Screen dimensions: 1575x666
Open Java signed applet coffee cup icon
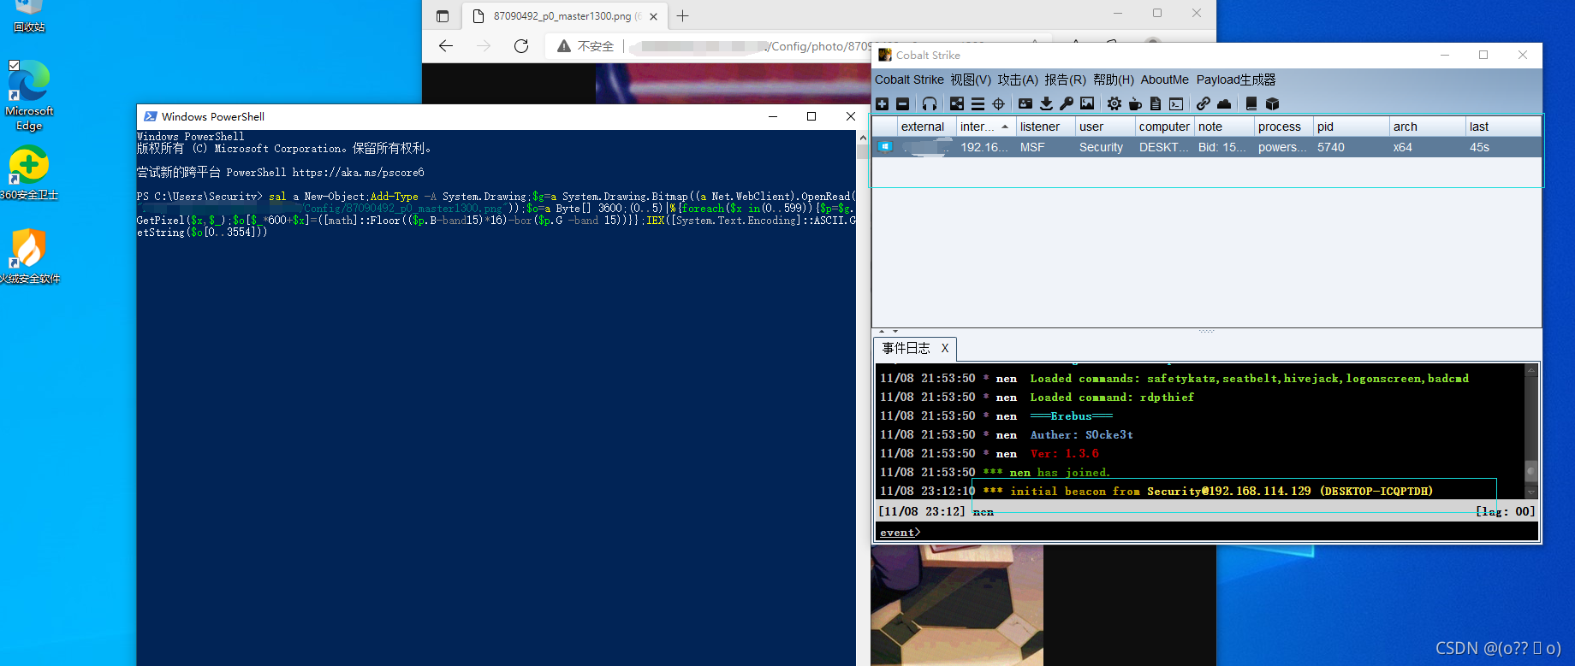click(x=1135, y=103)
